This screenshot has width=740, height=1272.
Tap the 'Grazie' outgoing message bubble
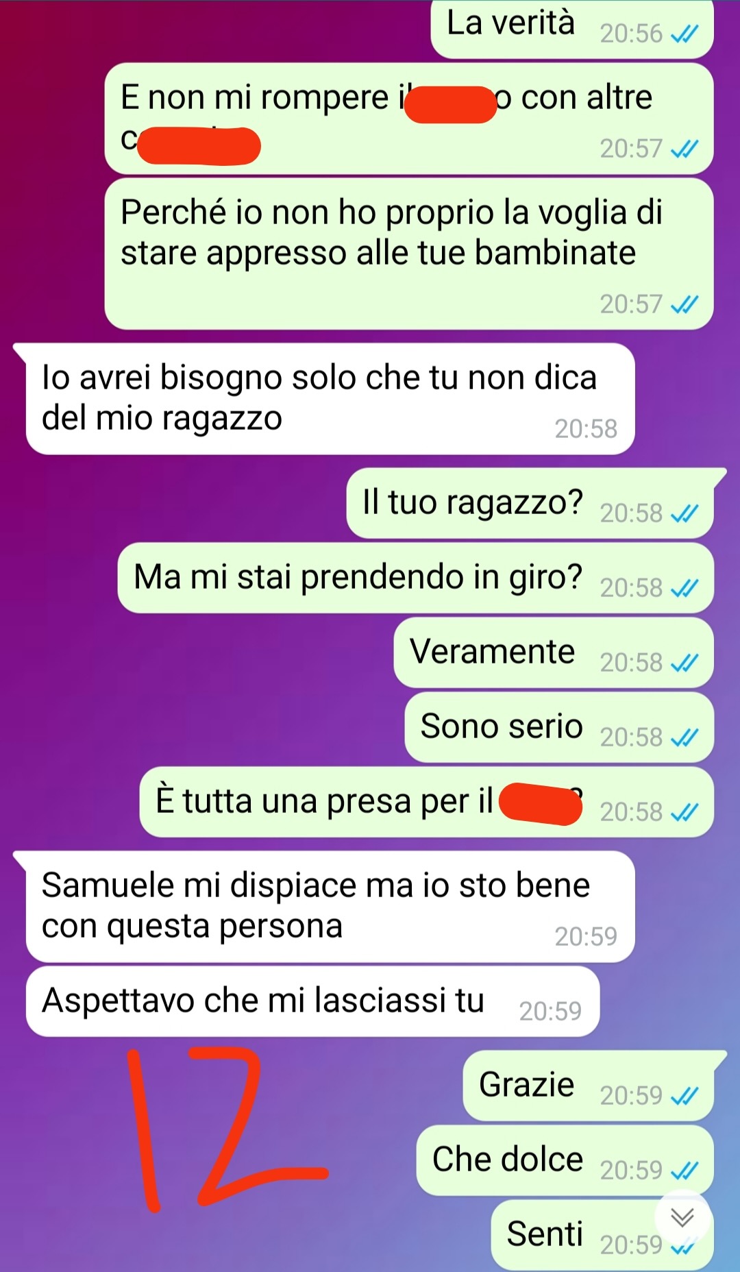tap(589, 1086)
